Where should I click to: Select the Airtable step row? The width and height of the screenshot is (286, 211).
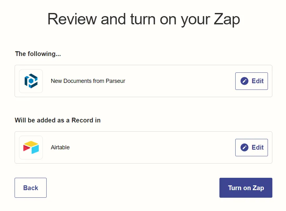(143, 147)
